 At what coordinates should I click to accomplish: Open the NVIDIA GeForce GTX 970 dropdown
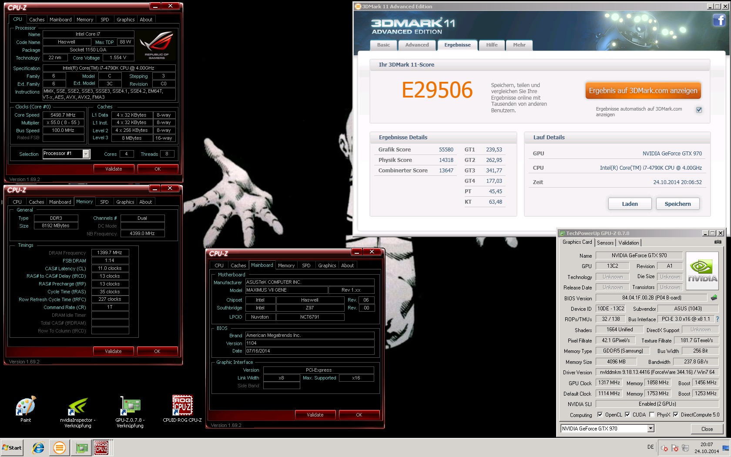(651, 429)
